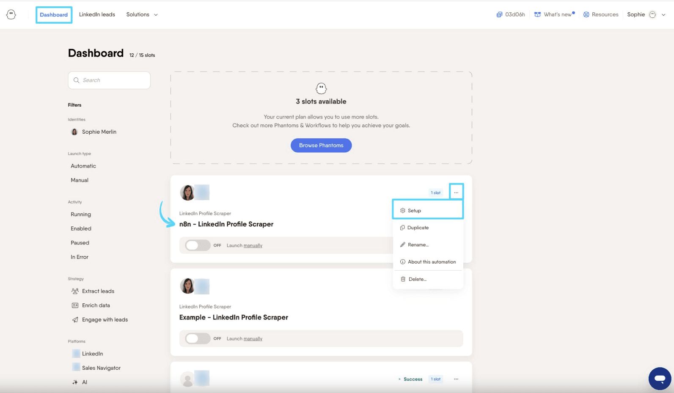This screenshot has width=674, height=393.
Task: Toggle on Example - LinkedIn Profile Scraper
Action: tap(198, 338)
